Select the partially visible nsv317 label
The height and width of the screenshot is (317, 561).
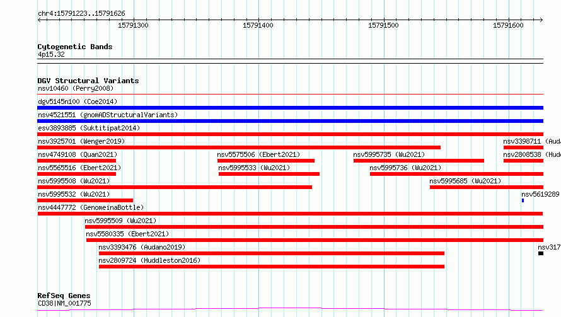click(x=549, y=247)
